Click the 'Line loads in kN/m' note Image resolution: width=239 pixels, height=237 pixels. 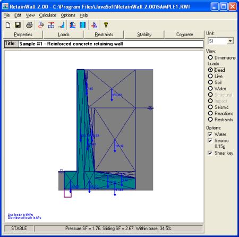(20, 215)
